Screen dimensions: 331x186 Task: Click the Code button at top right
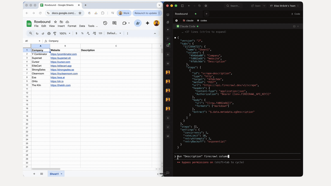click(295, 14)
